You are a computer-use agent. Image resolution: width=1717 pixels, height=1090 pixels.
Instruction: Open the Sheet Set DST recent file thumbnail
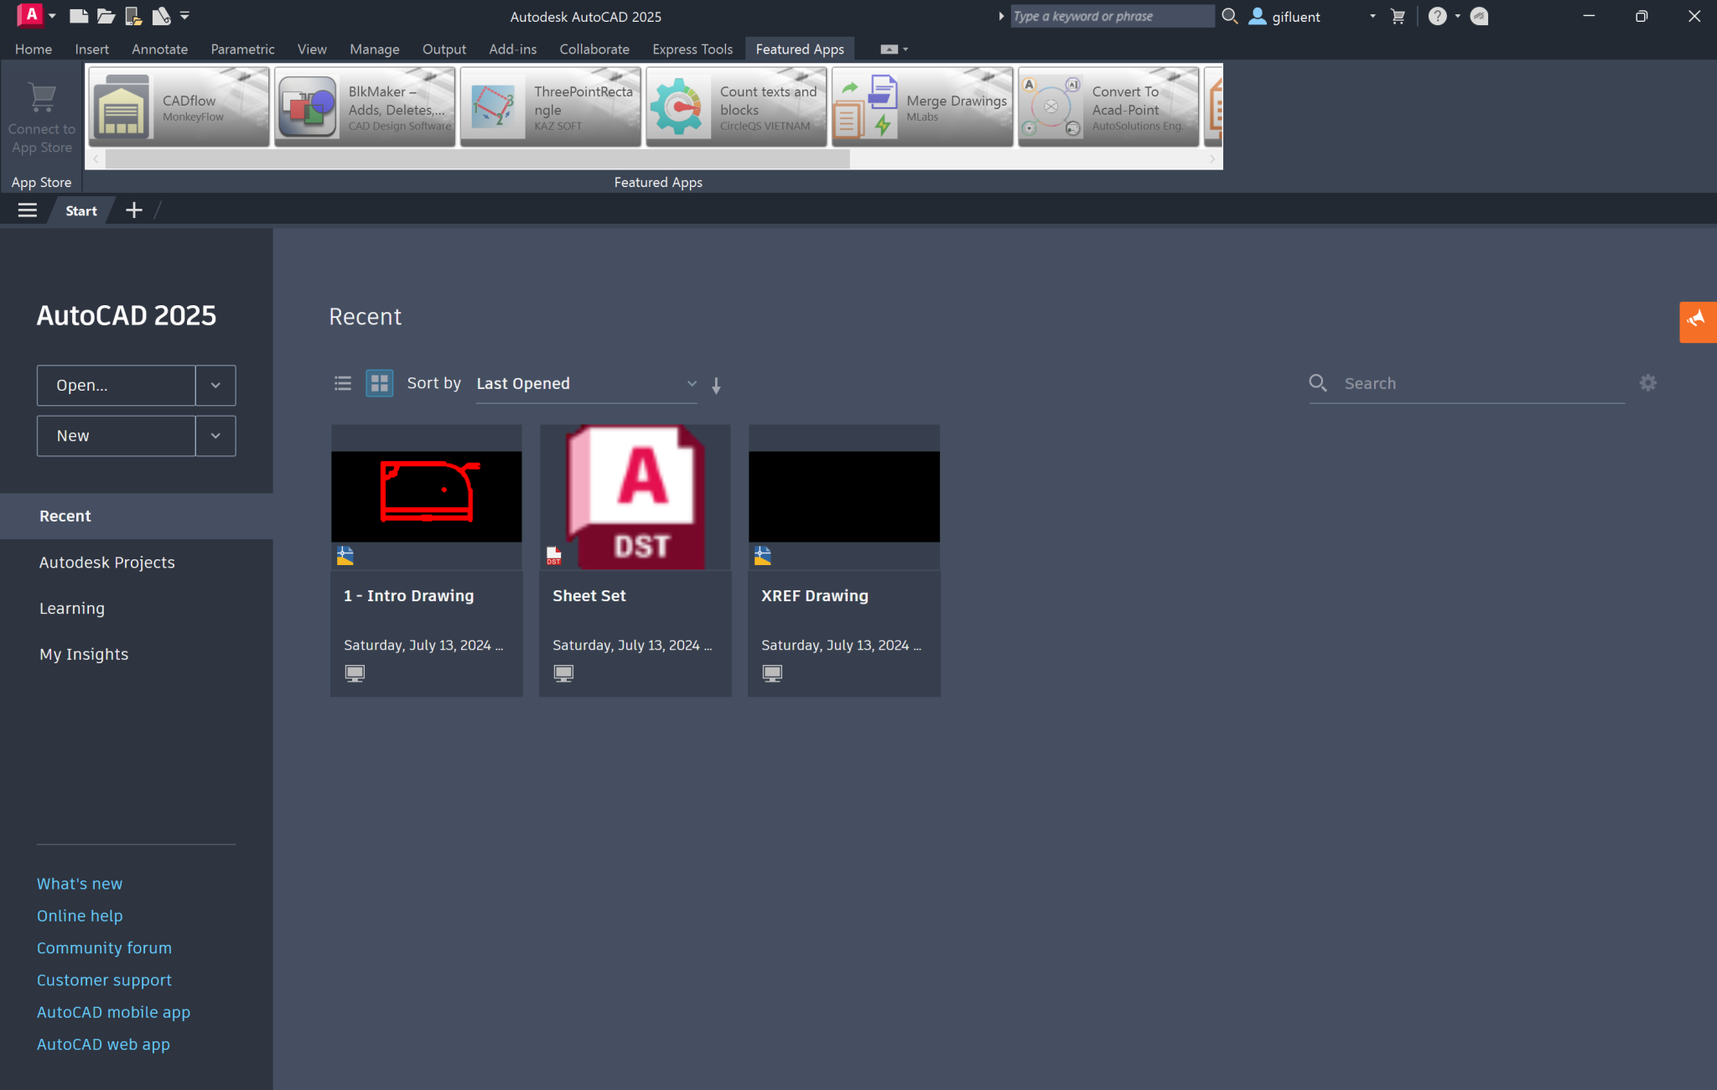(x=635, y=496)
